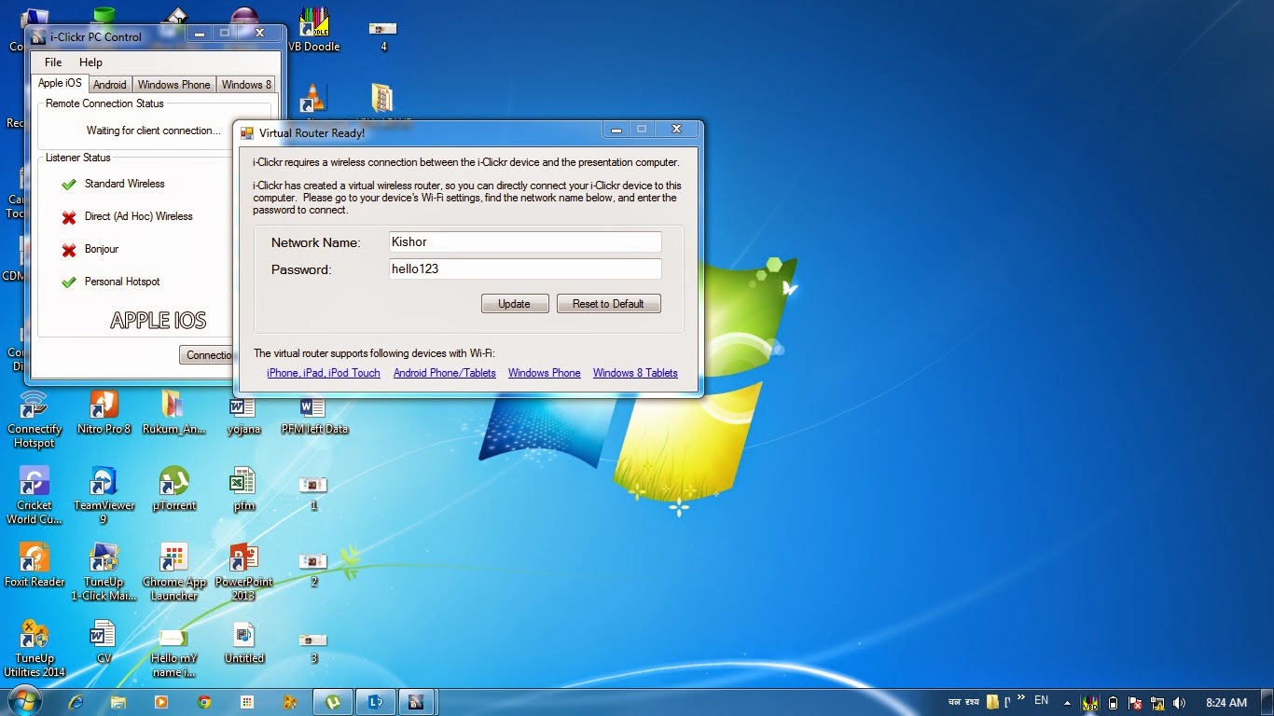Image resolution: width=1274 pixels, height=716 pixels.
Task: Select the Apple iOS tab
Action: point(60,83)
